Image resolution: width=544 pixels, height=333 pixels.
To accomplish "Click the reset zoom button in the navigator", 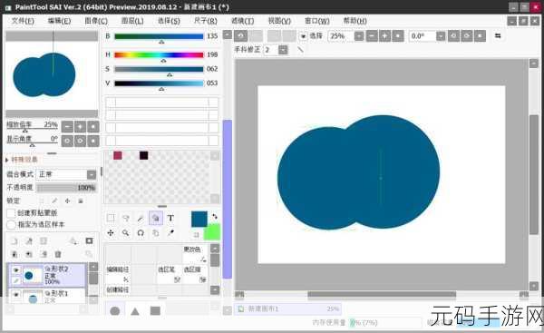I will point(93,127).
